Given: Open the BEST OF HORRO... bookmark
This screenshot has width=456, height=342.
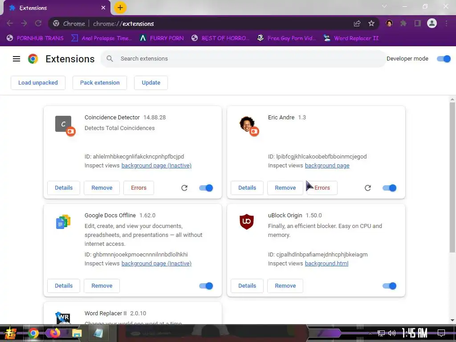Looking at the screenshot, I should [x=220, y=38].
